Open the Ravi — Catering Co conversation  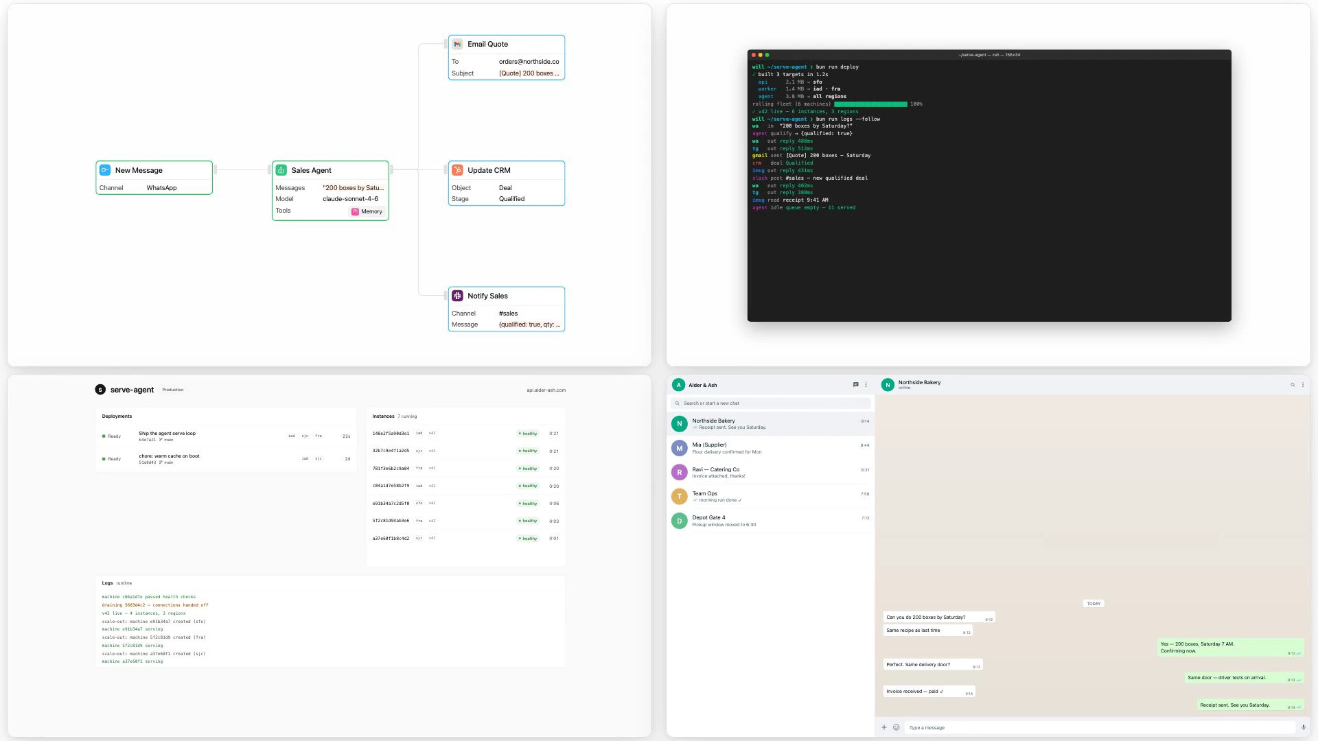770,472
